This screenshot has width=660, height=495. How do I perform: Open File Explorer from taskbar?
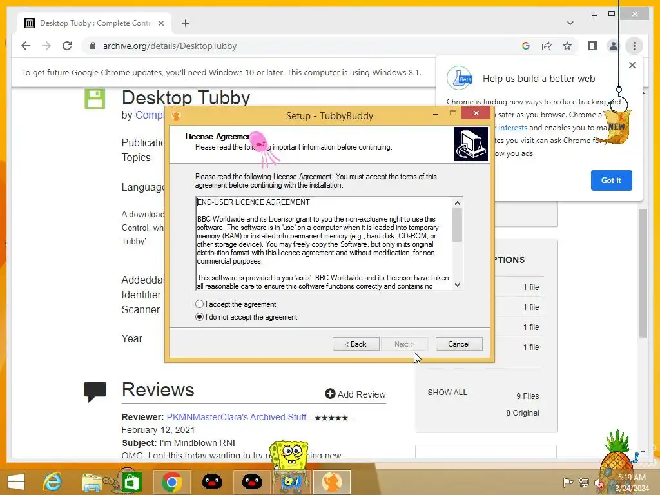coord(92,482)
